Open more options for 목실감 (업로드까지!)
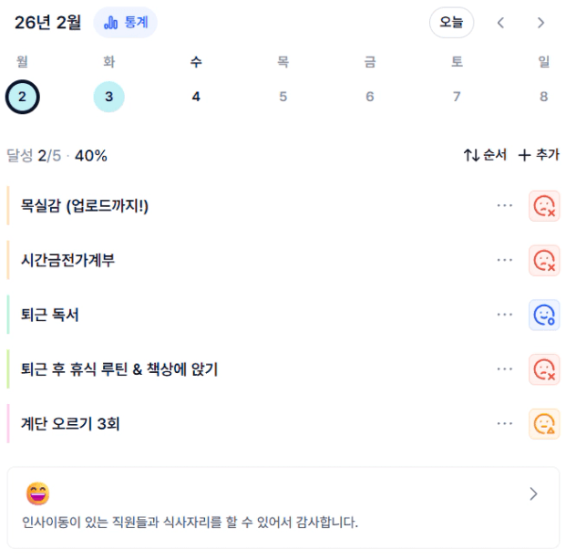Screen dimensions: 566x560 click(x=505, y=206)
